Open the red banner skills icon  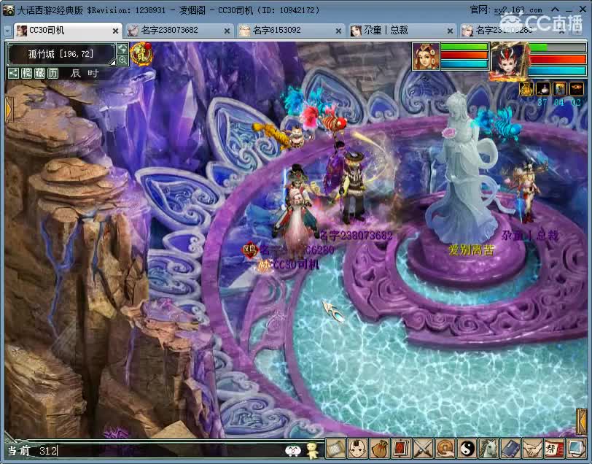pos(401,448)
